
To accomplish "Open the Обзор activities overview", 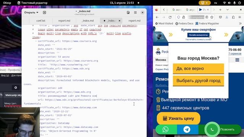I will [x=7, y=3].
